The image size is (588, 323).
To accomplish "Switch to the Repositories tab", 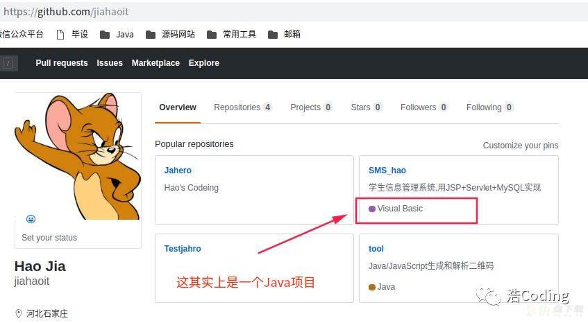I will tap(242, 107).
